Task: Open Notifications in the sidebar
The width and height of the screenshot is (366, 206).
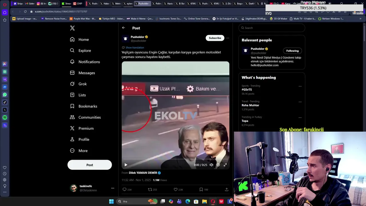Action: tap(85, 62)
